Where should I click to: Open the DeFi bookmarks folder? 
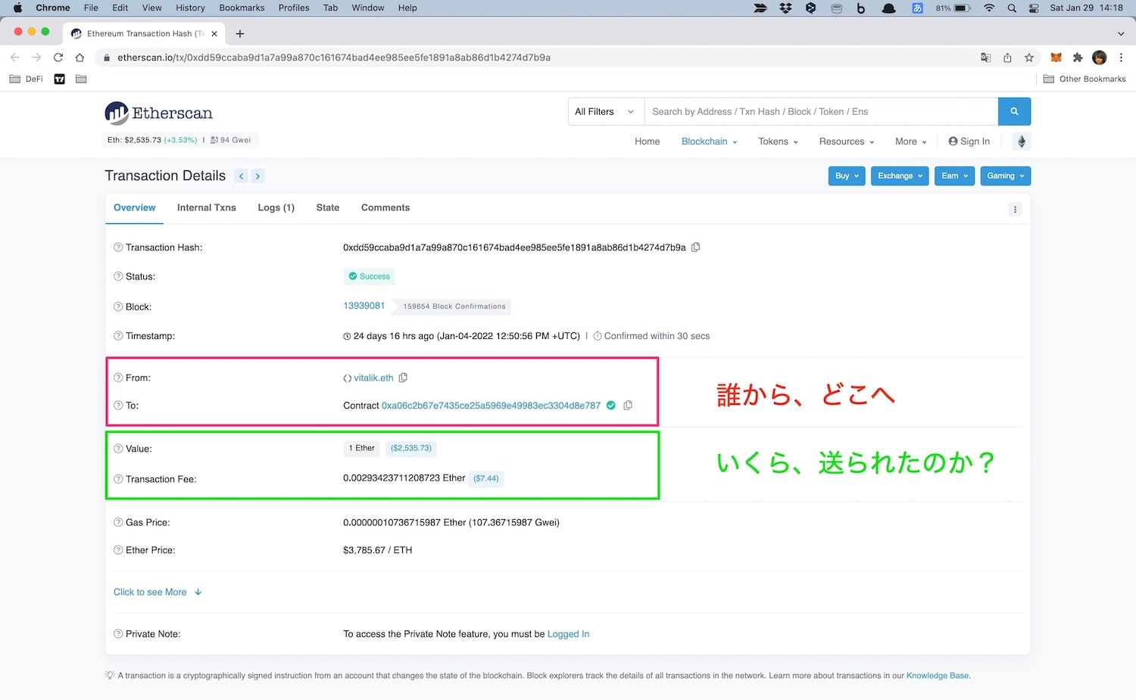[26, 79]
